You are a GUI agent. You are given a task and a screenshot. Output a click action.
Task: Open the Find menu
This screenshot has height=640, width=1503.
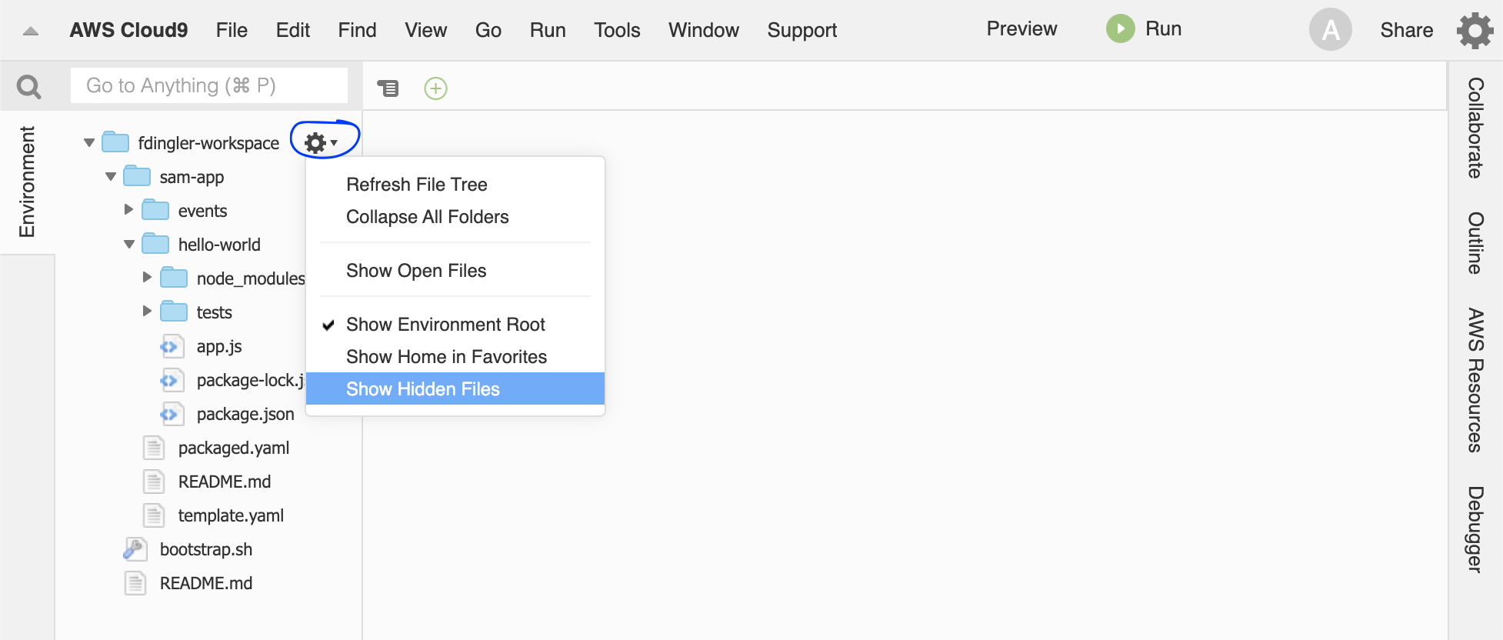[x=358, y=30]
